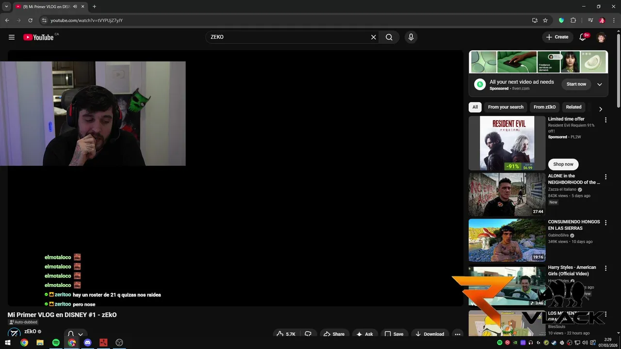Select the All filter chip

[475, 107]
